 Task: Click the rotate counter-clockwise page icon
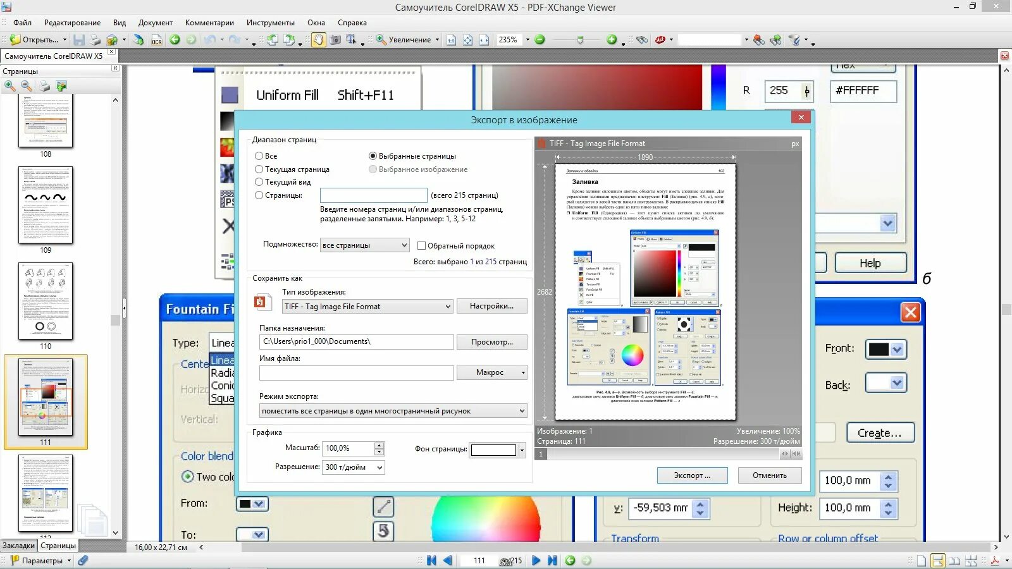pos(273,40)
